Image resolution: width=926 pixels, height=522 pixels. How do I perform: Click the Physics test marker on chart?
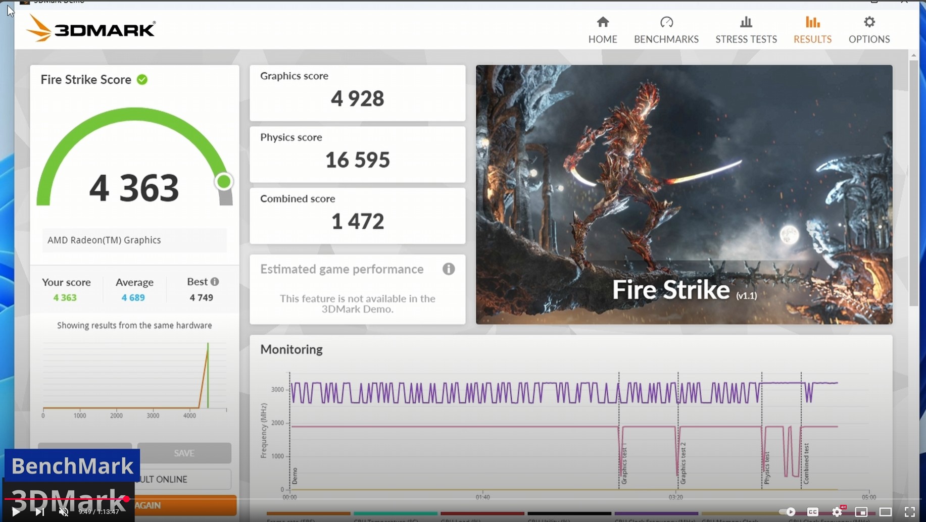click(767, 467)
